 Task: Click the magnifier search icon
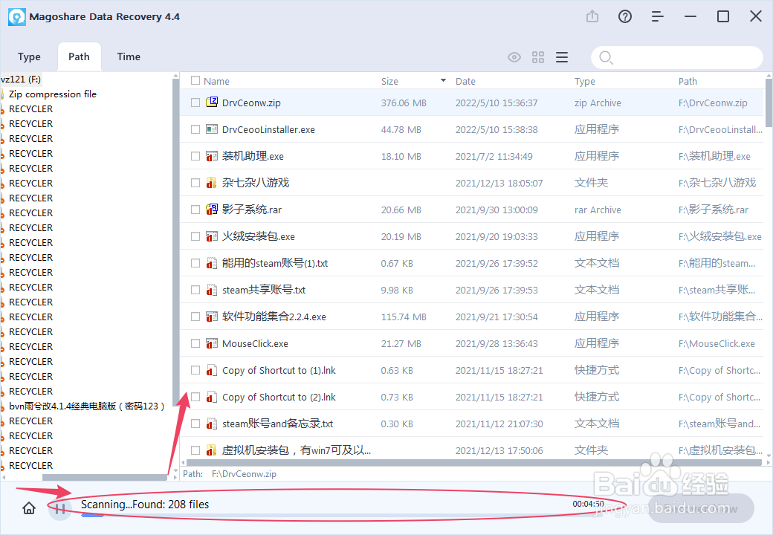pos(606,58)
